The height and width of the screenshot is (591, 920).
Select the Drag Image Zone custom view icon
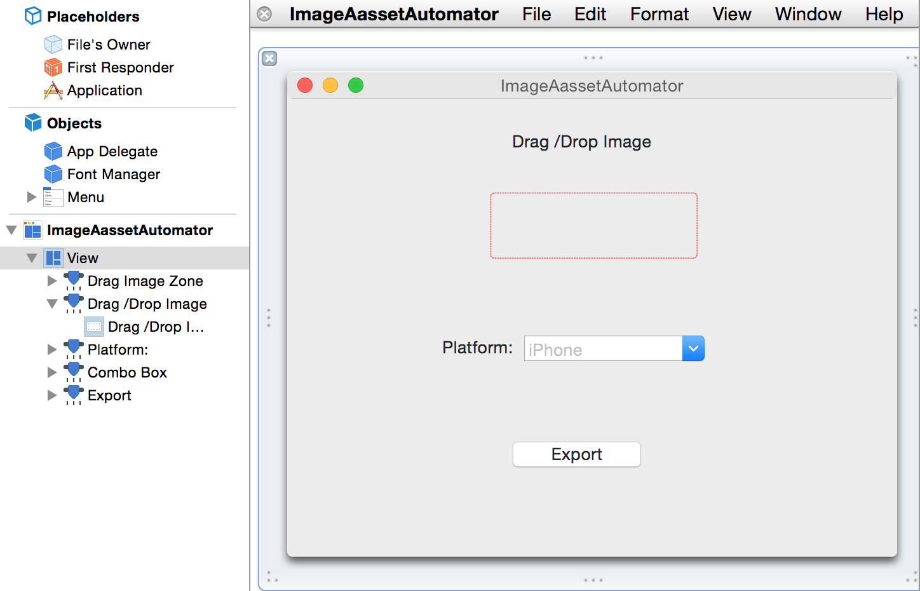point(73,280)
